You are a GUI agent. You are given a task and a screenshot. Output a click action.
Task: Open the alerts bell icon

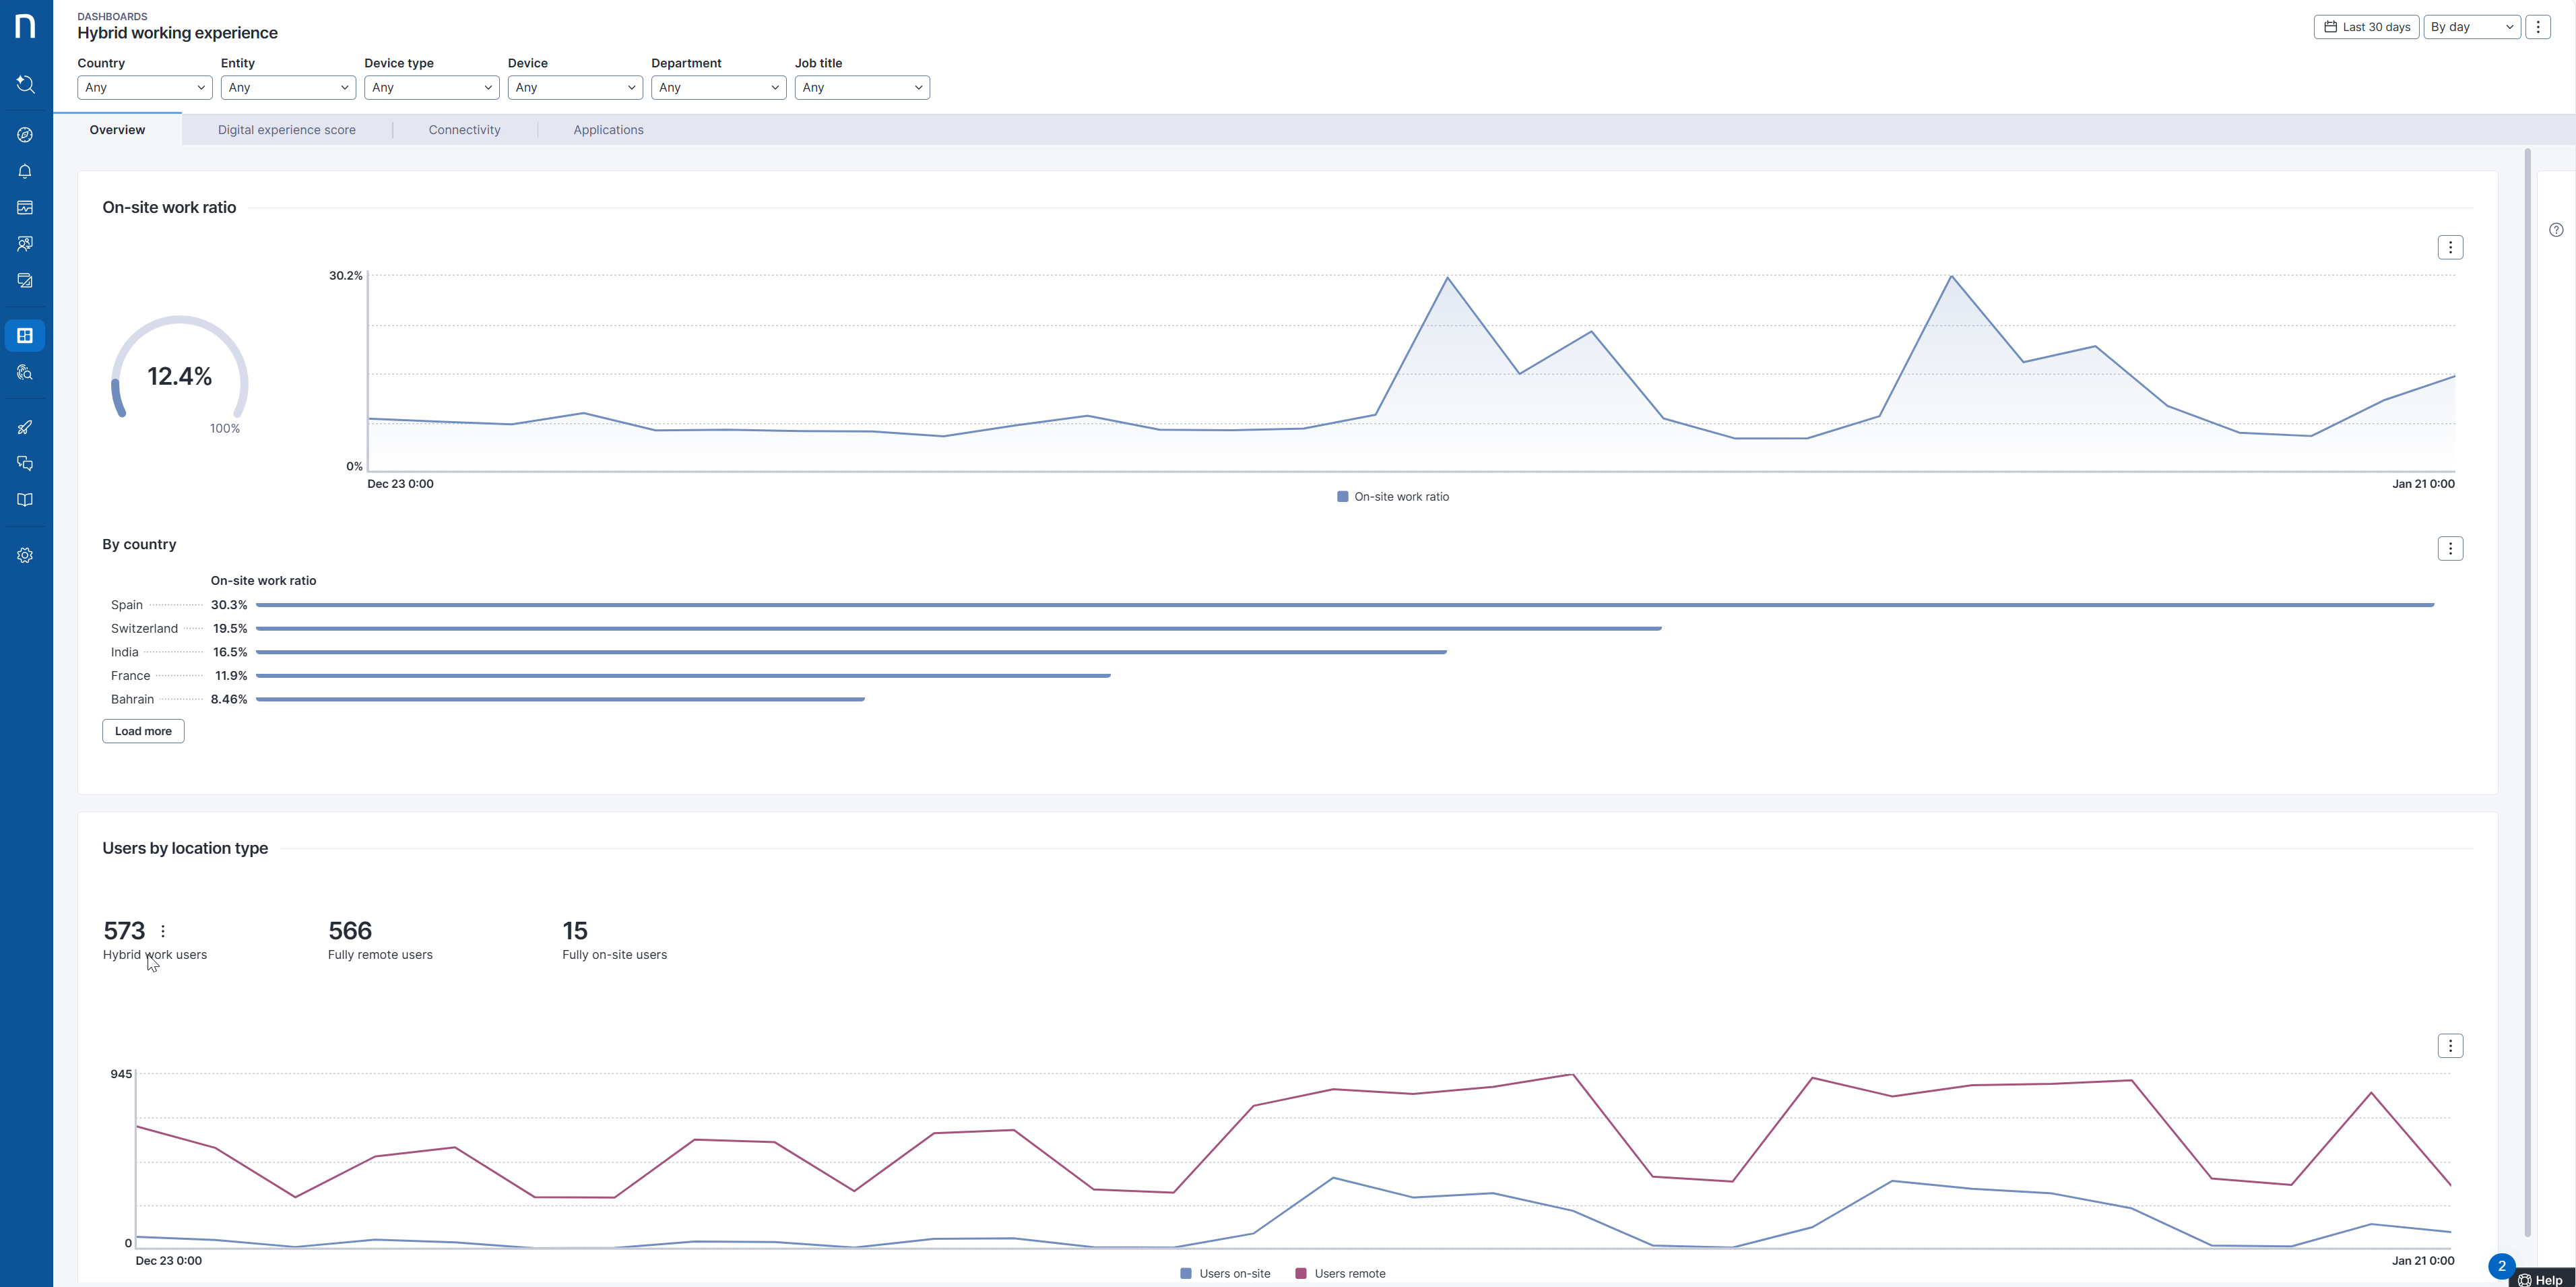coord(26,171)
